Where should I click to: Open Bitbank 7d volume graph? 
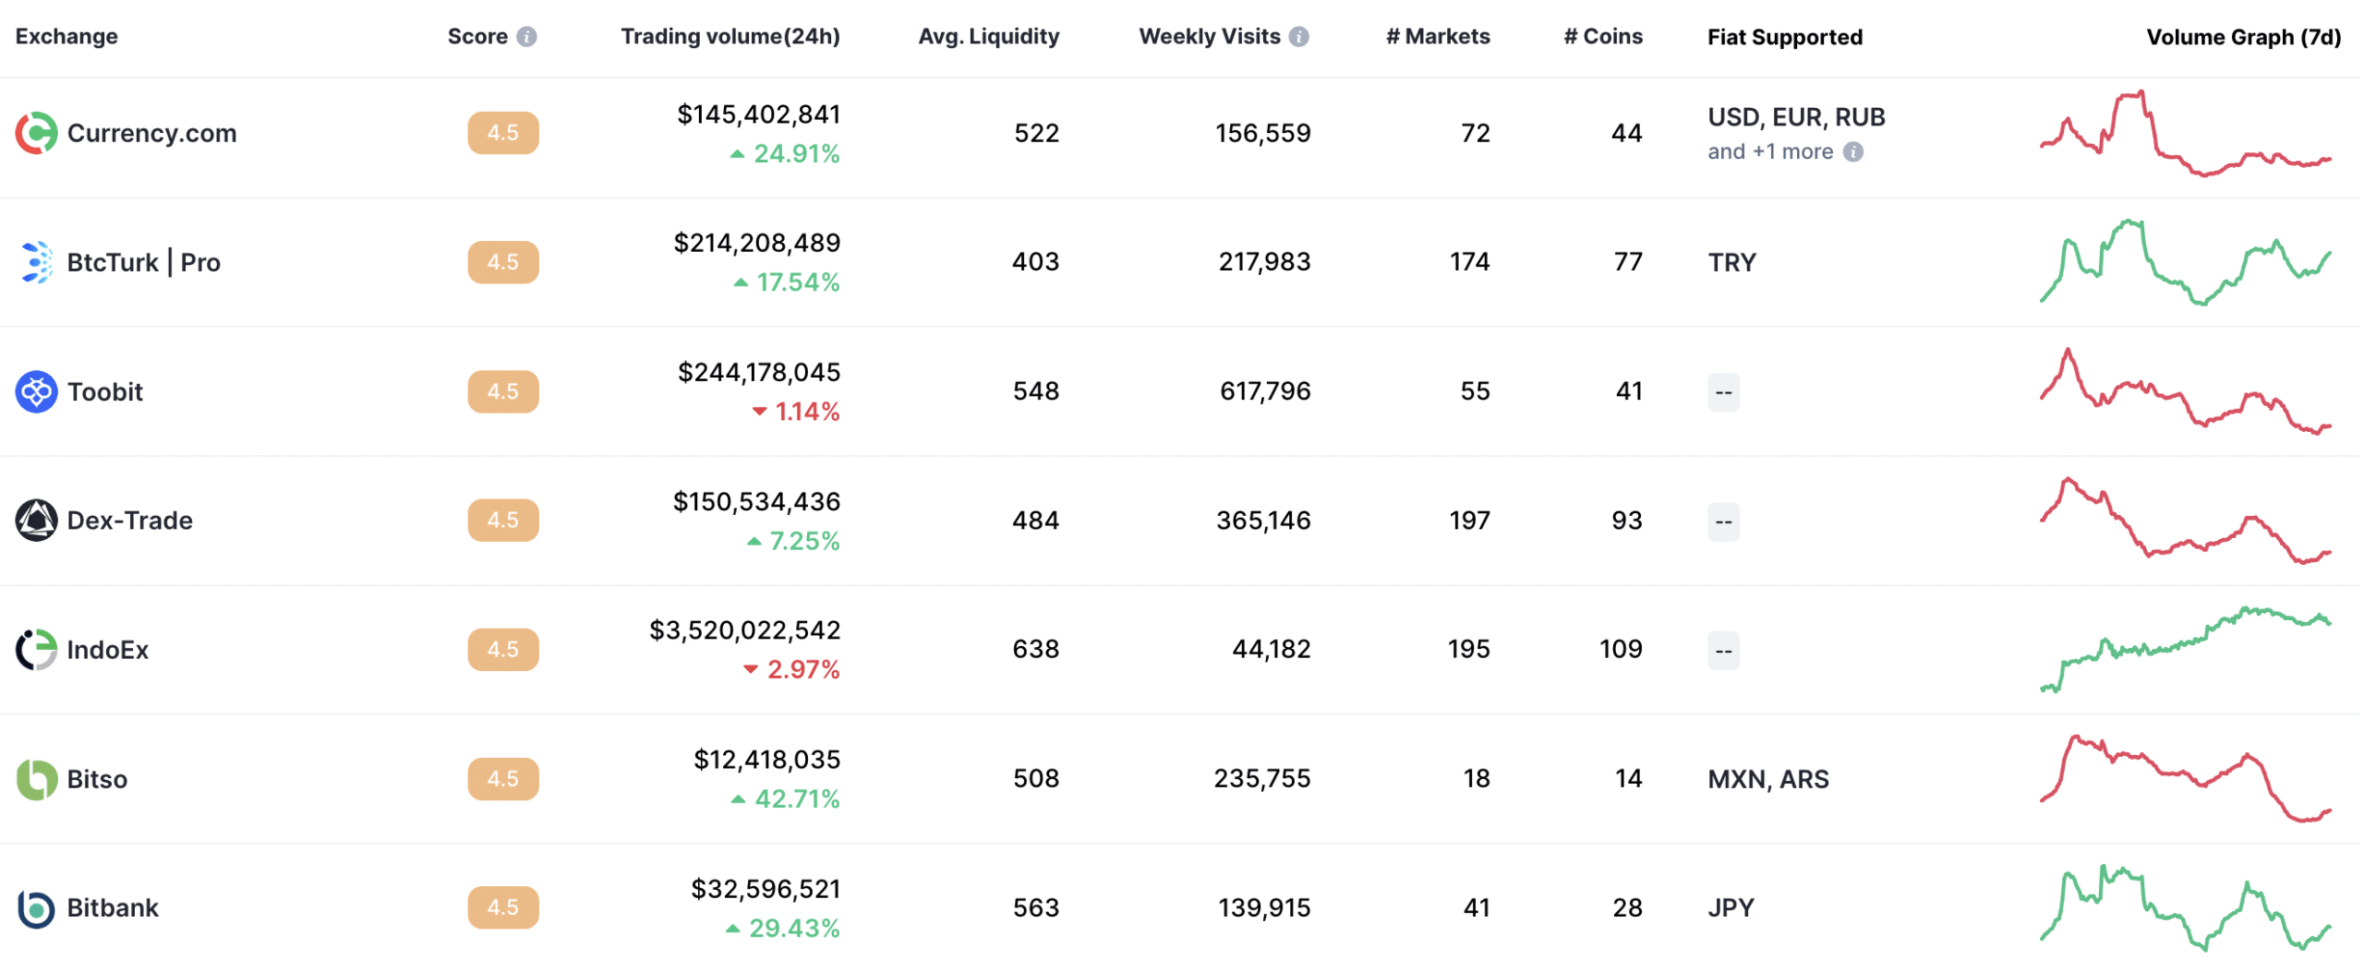pyautogui.click(x=2186, y=908)
